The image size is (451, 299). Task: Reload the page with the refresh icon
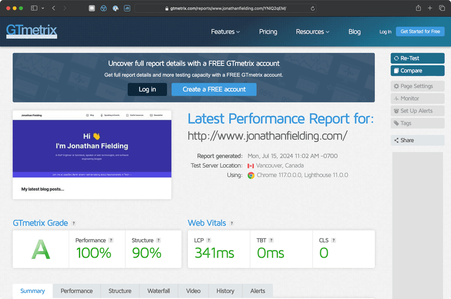click(x=313, y=9)
